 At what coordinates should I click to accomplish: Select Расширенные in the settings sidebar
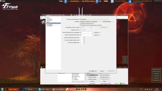50,25
